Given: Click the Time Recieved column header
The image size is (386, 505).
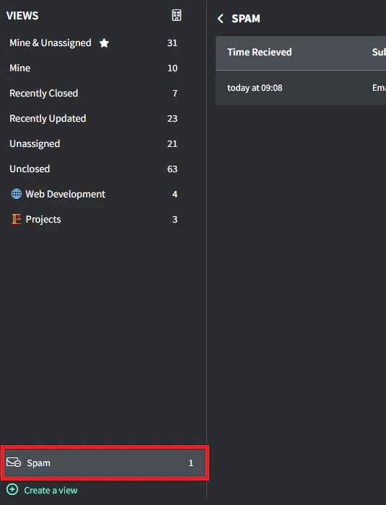Looking at the screenshot, I should click(x=260, y=52).
